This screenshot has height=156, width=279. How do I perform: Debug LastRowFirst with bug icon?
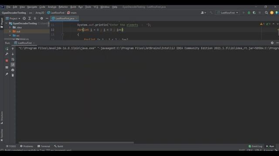pos(249,13)
